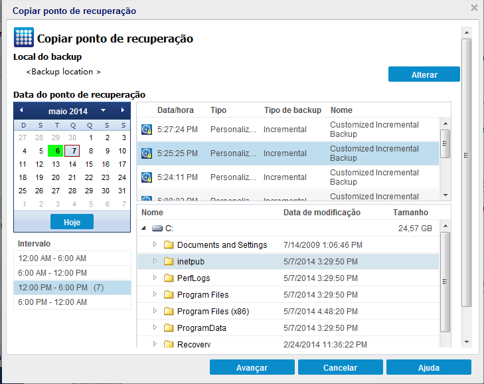Click the recovery point icon for 5:25:25 PM
This screenshot has height=384, width=484.
(146, 153)
